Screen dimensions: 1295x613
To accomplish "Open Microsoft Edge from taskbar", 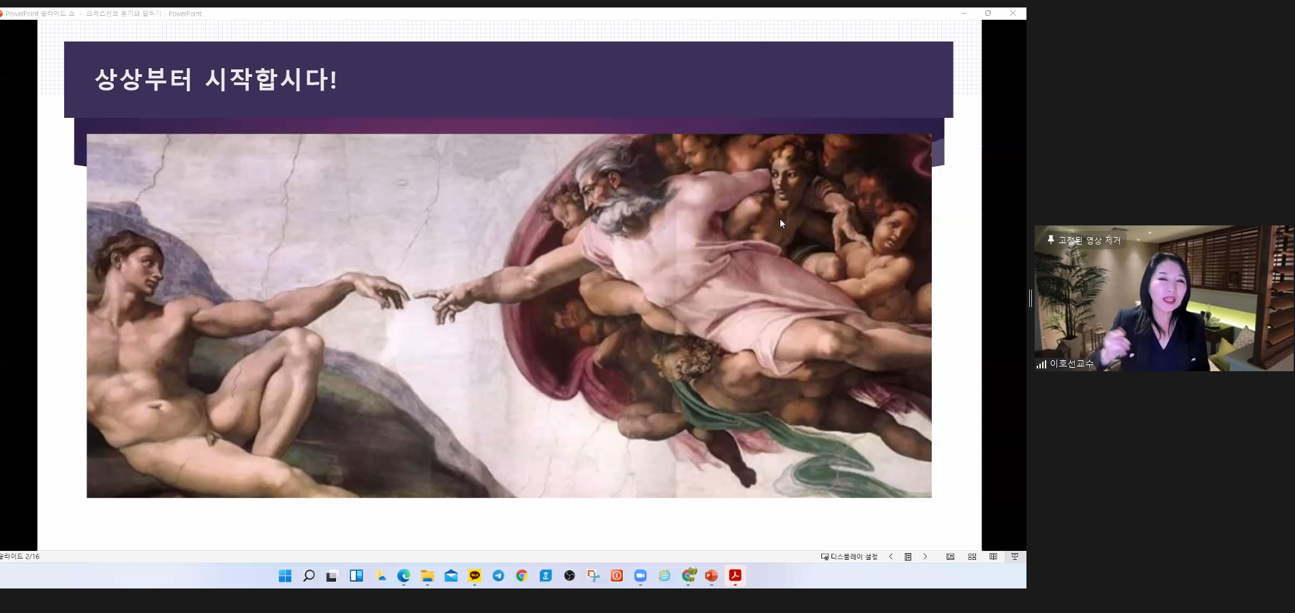I will (x=403, y=576).
